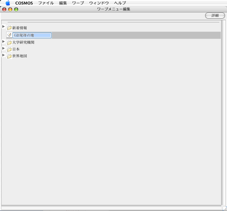Screen dimensions: 227x211
Task: Open the ファイル menu
Action: pyautogui.click(x=46, y=3)
